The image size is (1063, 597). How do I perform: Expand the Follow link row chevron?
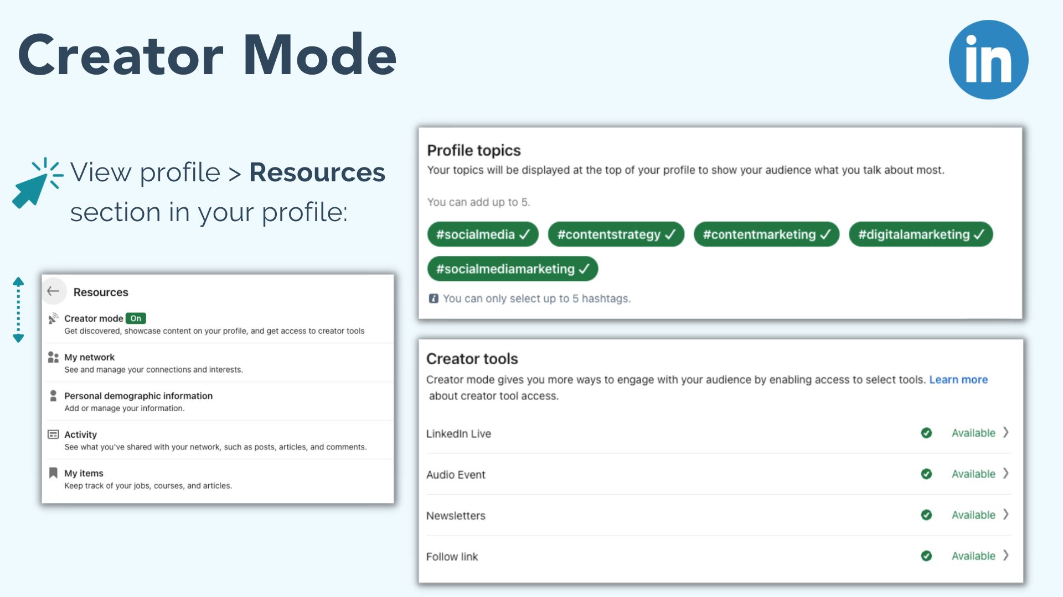pos(1006,555)
